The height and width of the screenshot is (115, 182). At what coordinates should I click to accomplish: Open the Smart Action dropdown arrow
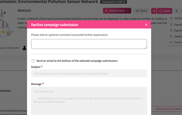click(x=128, y=11)
